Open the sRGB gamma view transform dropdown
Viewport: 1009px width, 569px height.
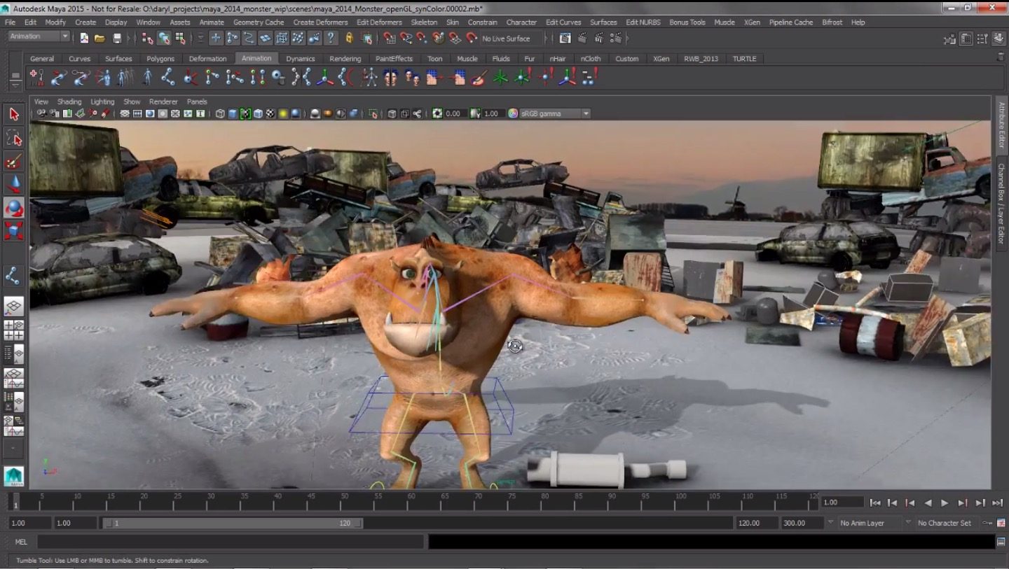[x=554, y=113]
